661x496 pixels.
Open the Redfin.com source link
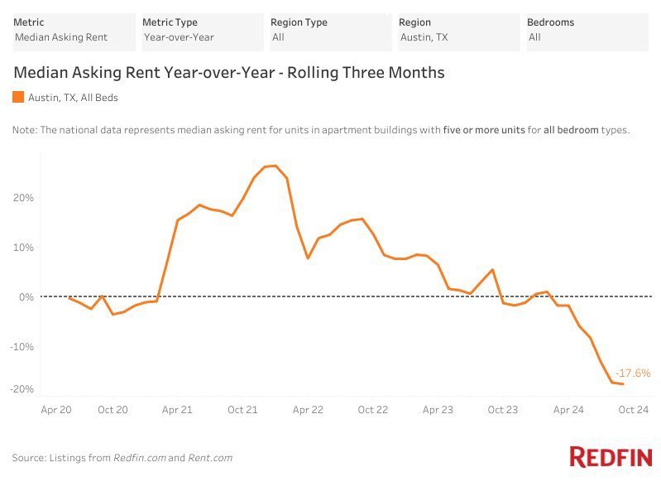139,458
